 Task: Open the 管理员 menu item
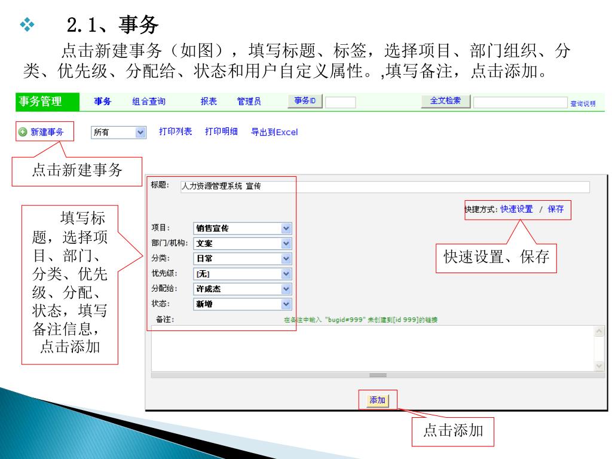[x=249, y=102]
